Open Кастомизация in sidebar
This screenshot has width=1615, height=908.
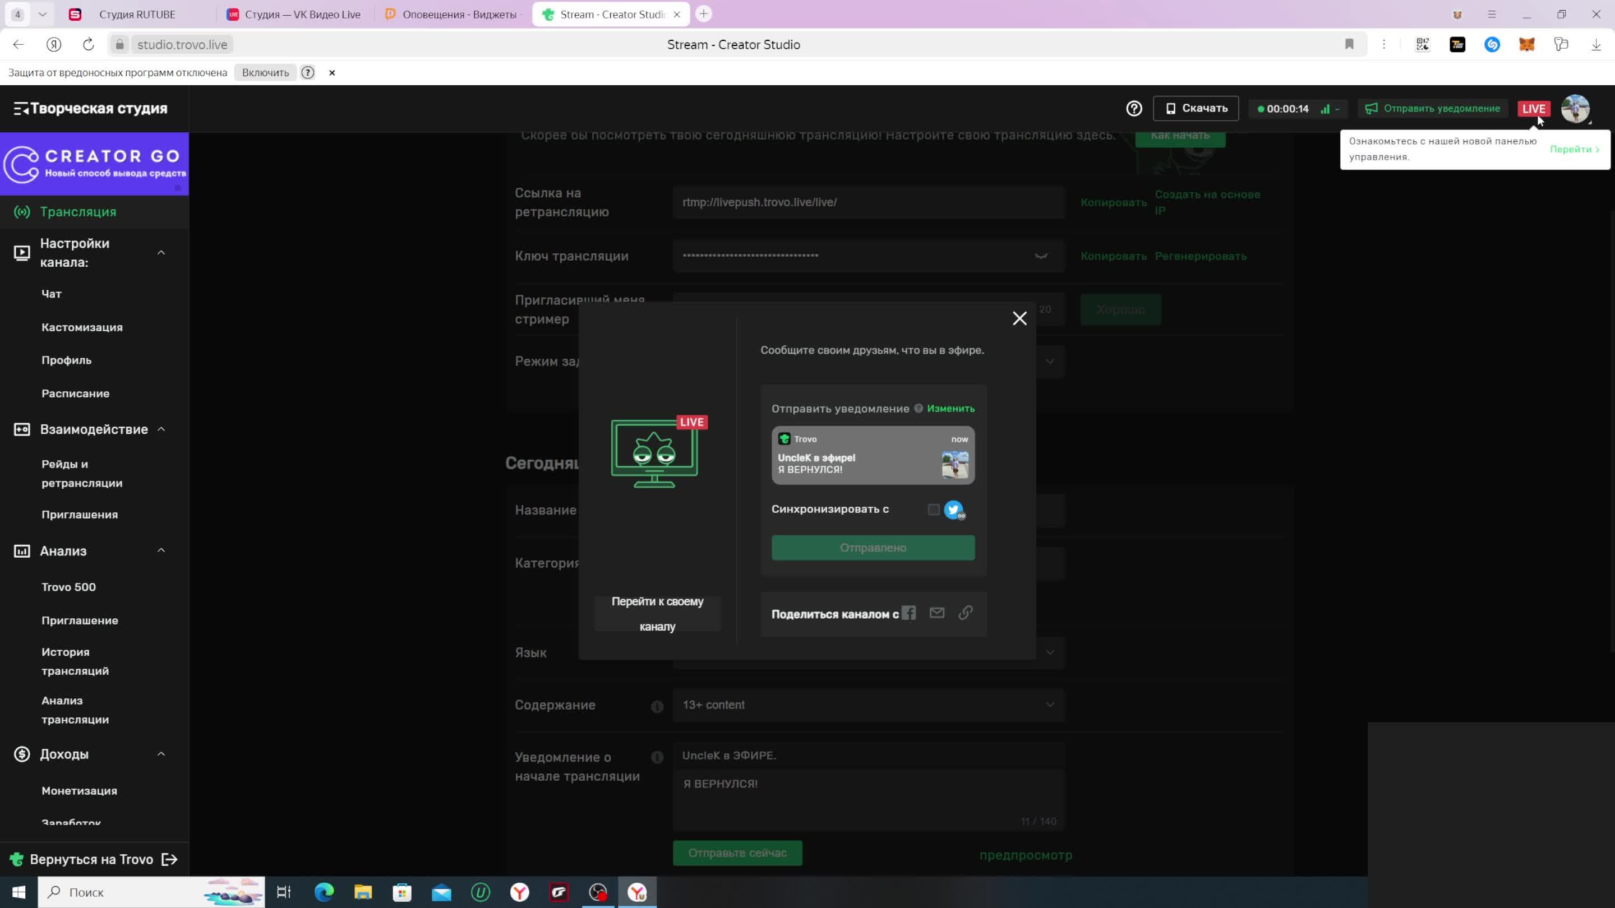(82, 327)
